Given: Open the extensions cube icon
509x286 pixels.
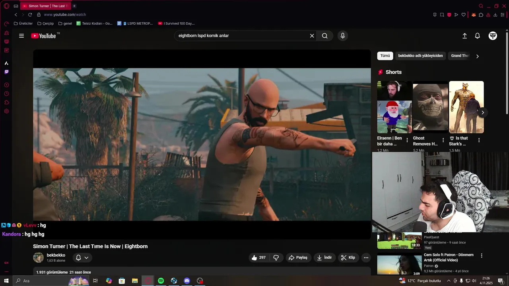Looking at the screenshot, I should pyautogui.click(x=481, y=15).
